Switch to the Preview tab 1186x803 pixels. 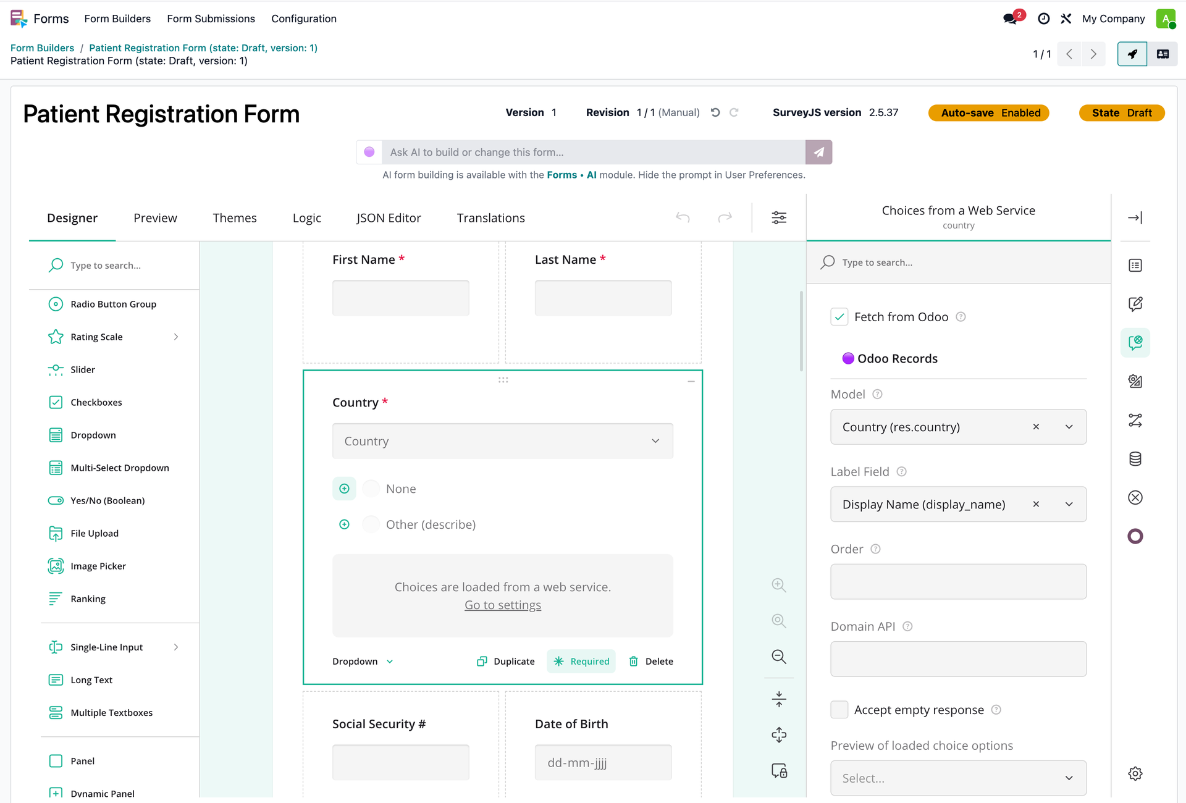tap(155, 217)
